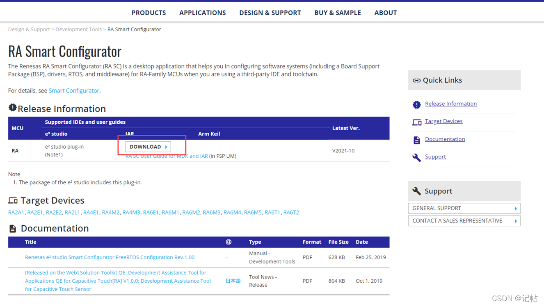Go to Development Tools breadcrumb
The height and width of the screenshot is (306, 544).
click(x=78, y=29)
